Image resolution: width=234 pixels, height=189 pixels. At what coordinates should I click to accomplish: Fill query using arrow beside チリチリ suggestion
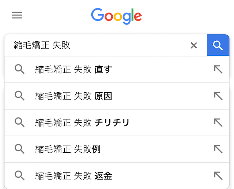pyautogui.click(x=218, y=123)
